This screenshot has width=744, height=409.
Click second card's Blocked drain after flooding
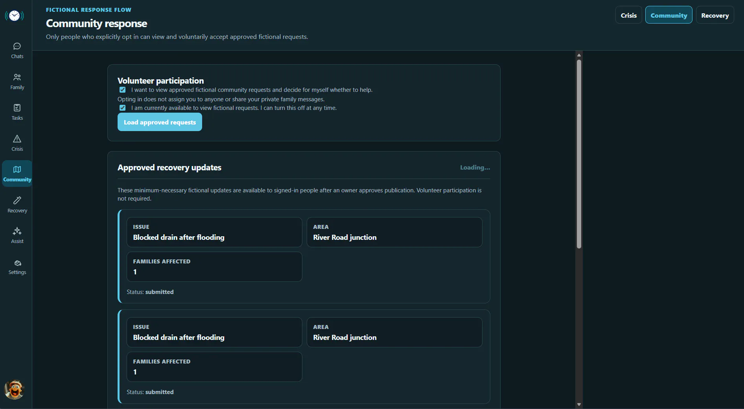tap(179, 338)
